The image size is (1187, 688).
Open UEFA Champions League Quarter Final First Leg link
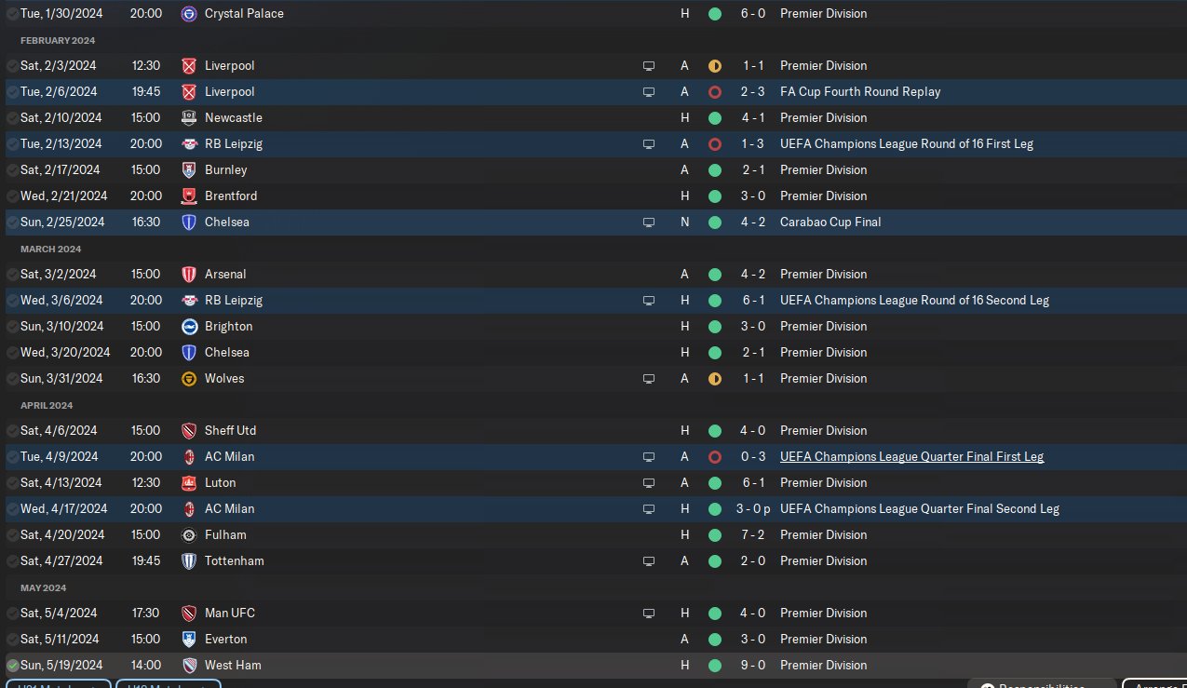[911, 457]
